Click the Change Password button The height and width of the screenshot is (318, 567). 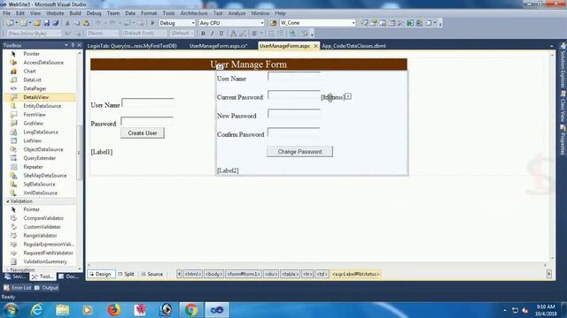pyautogui.click(x=299, y=152)
